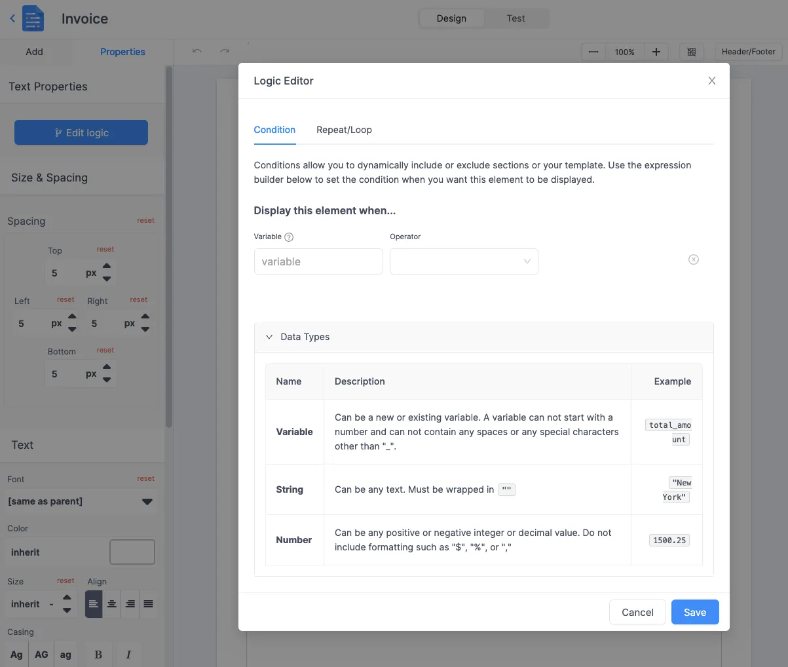Click the undo arrow in the toolbar
The image size is (788, 667).
coord(197,51)
